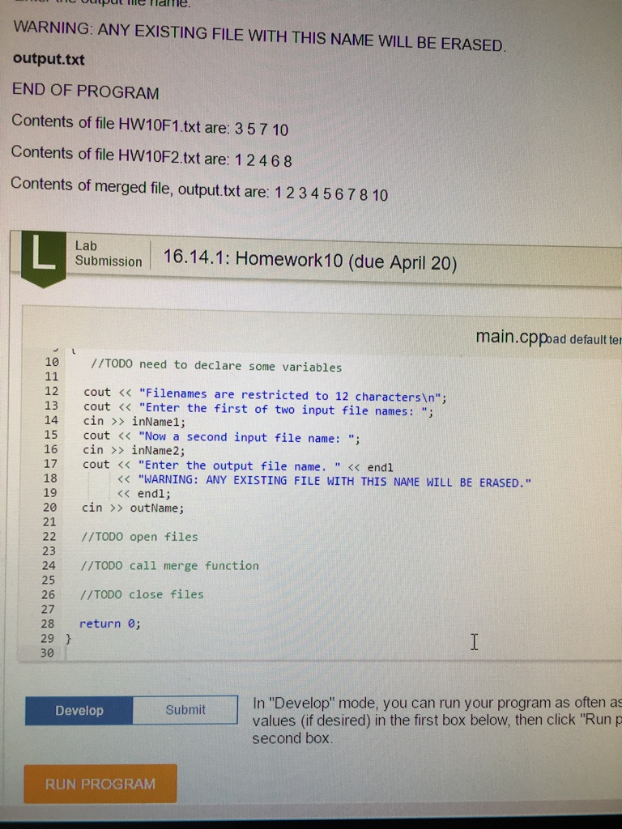Click the RUN PROGRAM button
The height and width of the screenshot is (829, 622).
click(100, 783)
